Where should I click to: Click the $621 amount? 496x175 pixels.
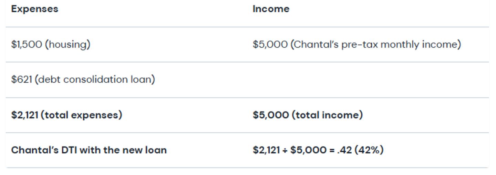pyautogui.click(x=22, y=80)
